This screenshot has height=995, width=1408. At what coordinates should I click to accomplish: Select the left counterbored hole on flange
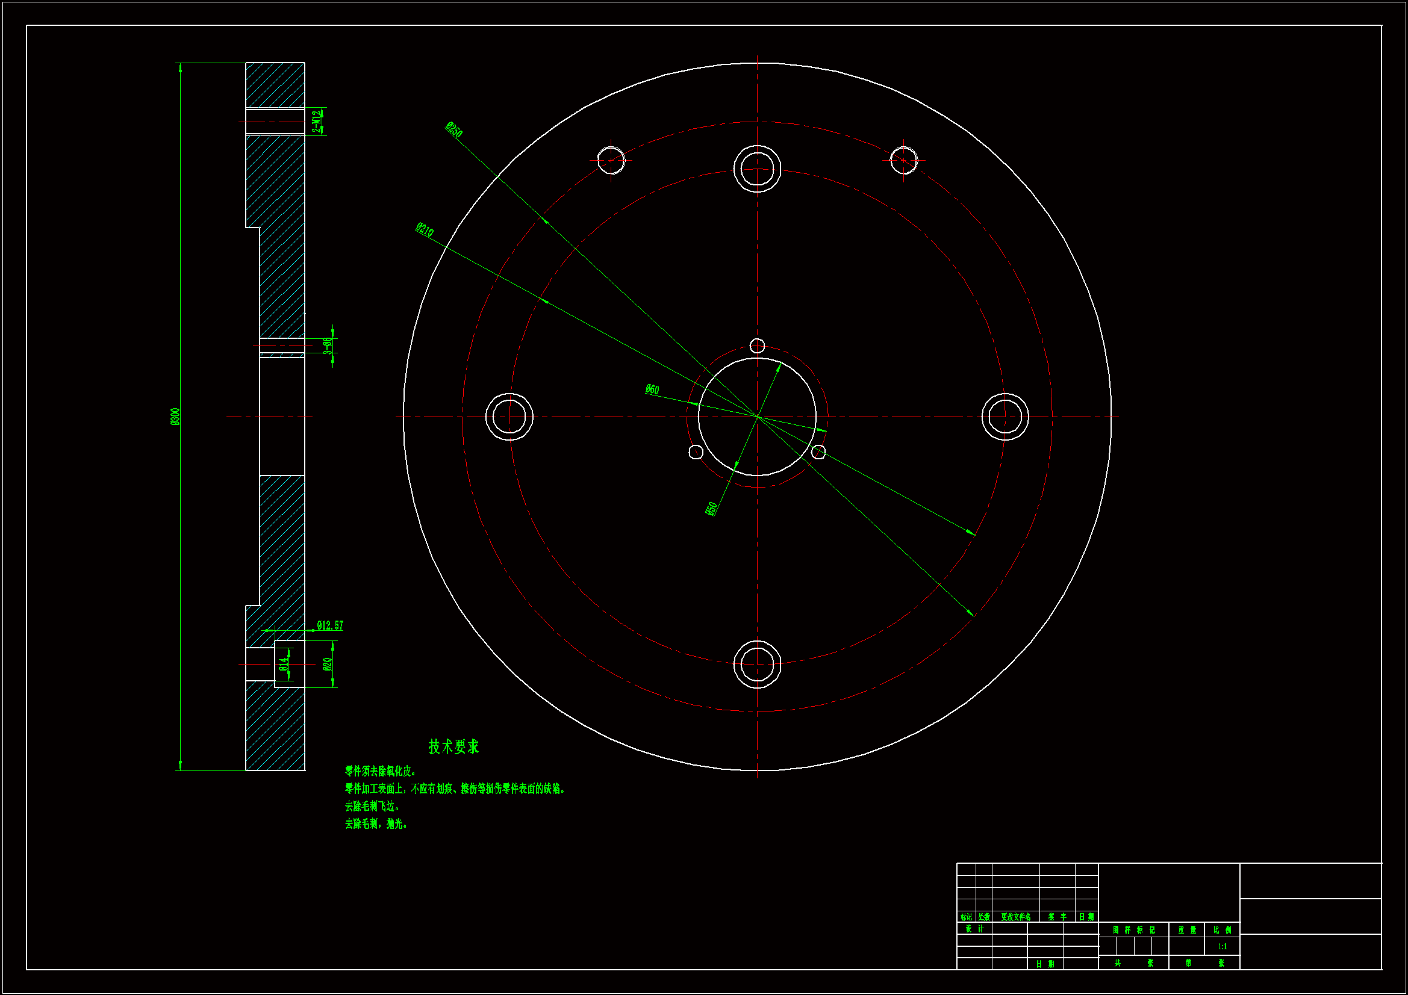pyautogui.click(x=509, y=417)
